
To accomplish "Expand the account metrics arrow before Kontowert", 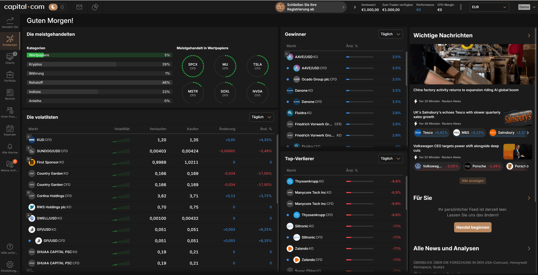I will tap(355, 7).
